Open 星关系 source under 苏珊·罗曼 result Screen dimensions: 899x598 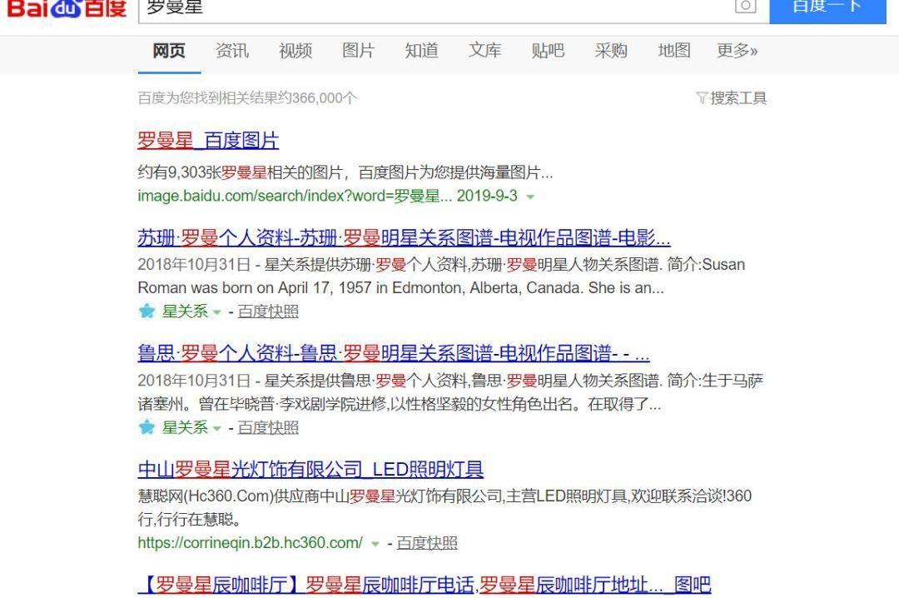(185, 311)
